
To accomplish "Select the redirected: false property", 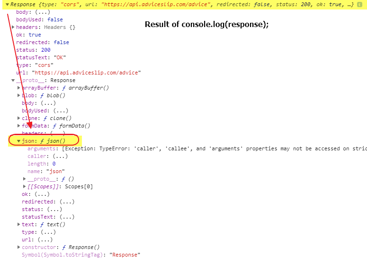I will (x=43, y=42).
